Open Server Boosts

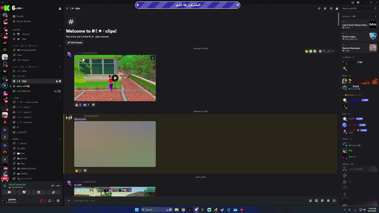click(x=37, y=21)
